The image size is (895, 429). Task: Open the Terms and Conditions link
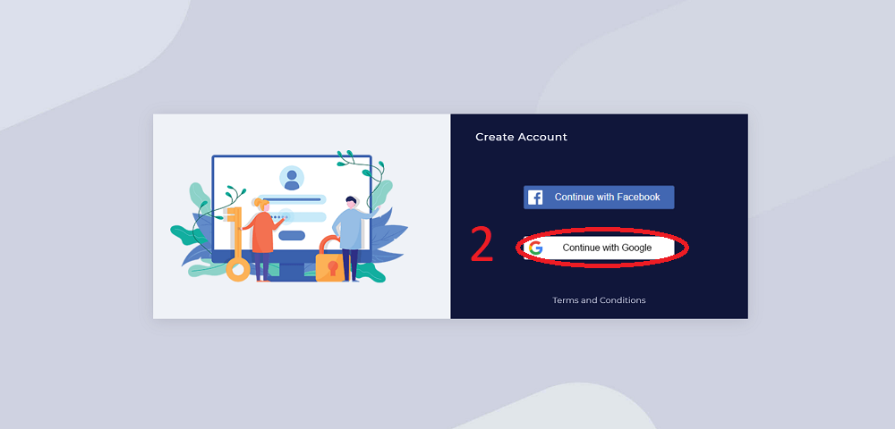[599, 300]
